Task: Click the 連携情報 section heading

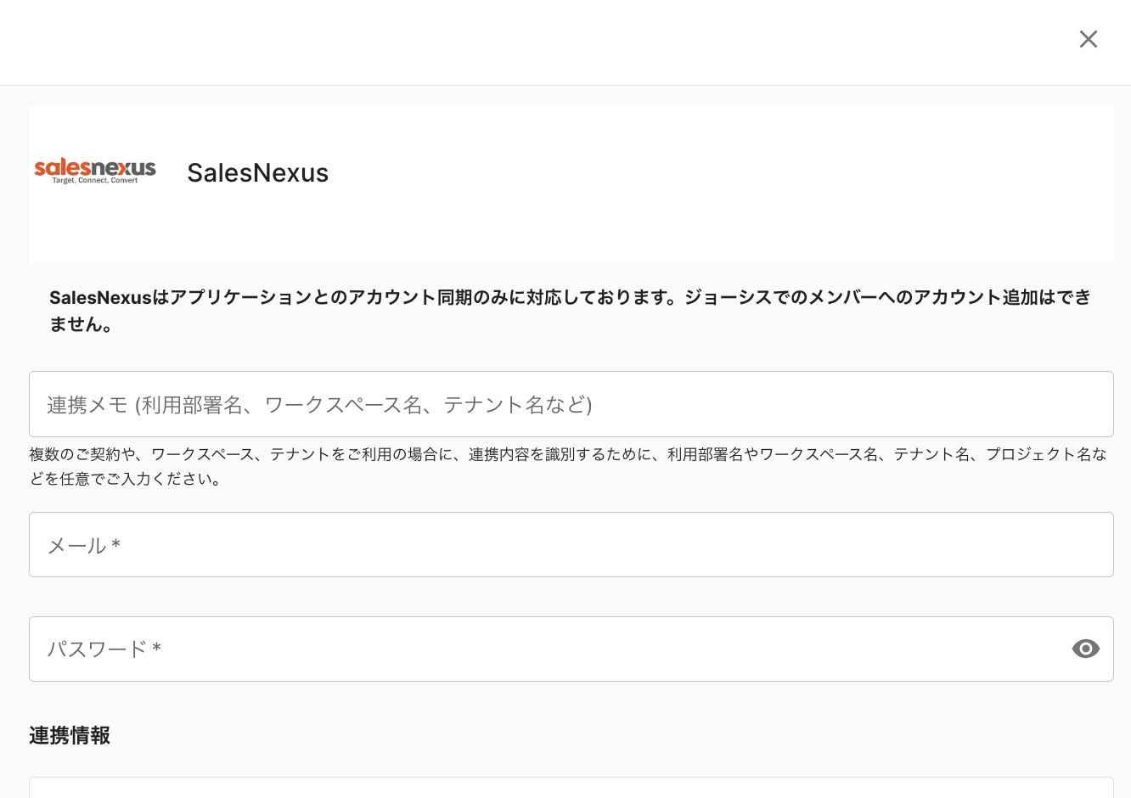Action: tap(70, 735)
